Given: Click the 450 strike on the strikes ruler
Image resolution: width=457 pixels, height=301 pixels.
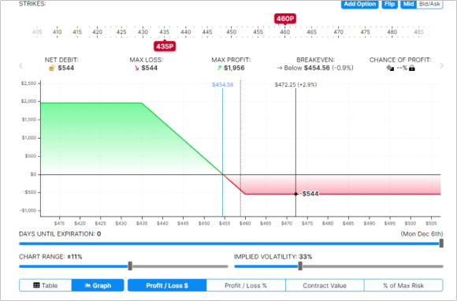Looking at the screenshot, I should (x=232, y=32).
